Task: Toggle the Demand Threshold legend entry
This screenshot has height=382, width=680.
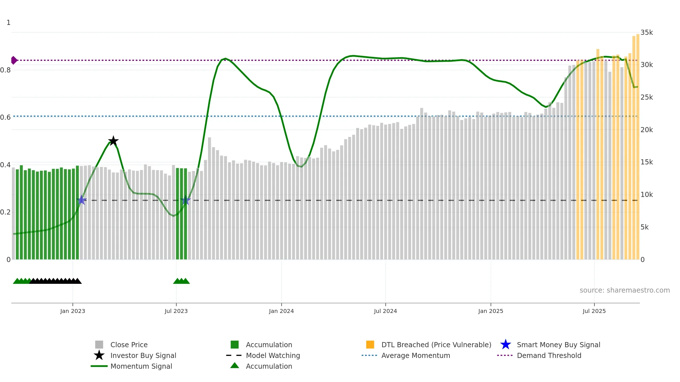Action: click(x=549, y=355)
